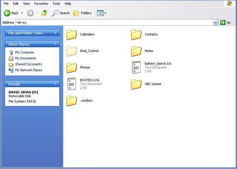Go up one folder level
Screen dimensions: 237x169
44,13
